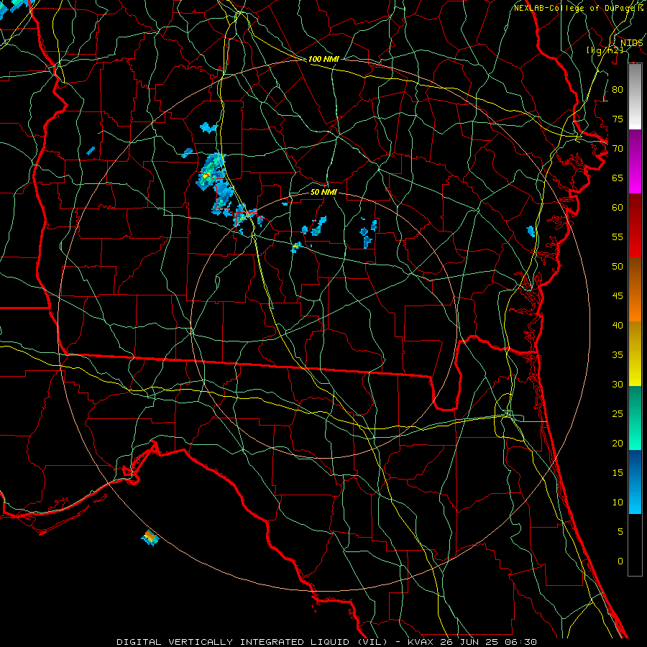Pick the gray-white band on the color scale
647x647 pixels.
[x=635, y=96]
